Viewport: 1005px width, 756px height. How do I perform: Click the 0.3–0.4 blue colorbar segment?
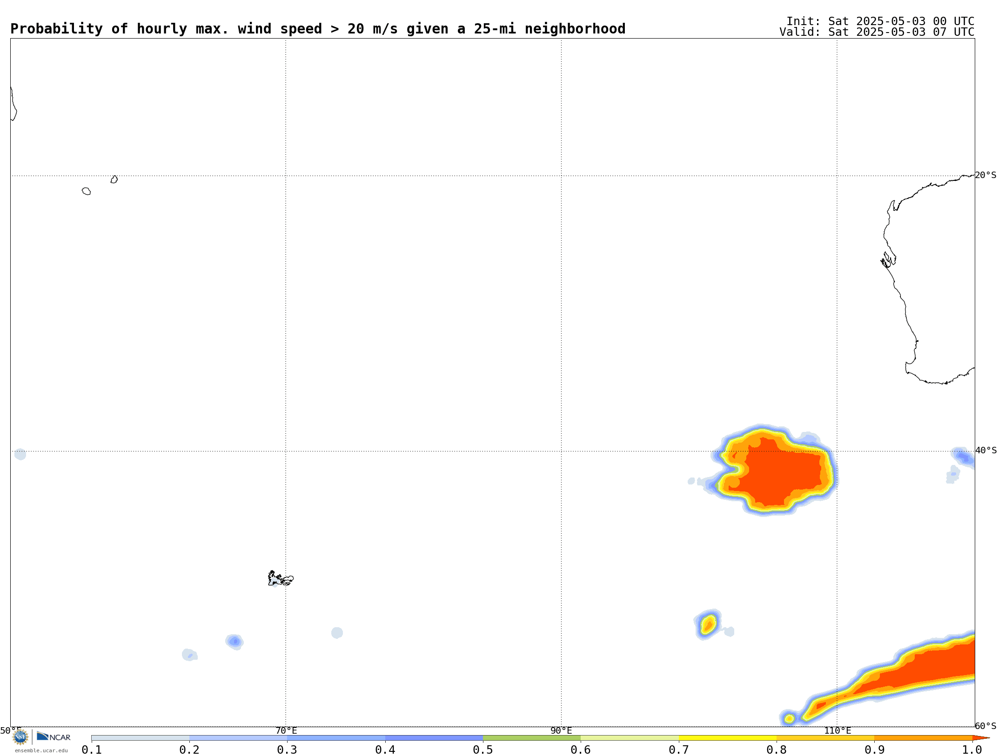pos(336,738)
